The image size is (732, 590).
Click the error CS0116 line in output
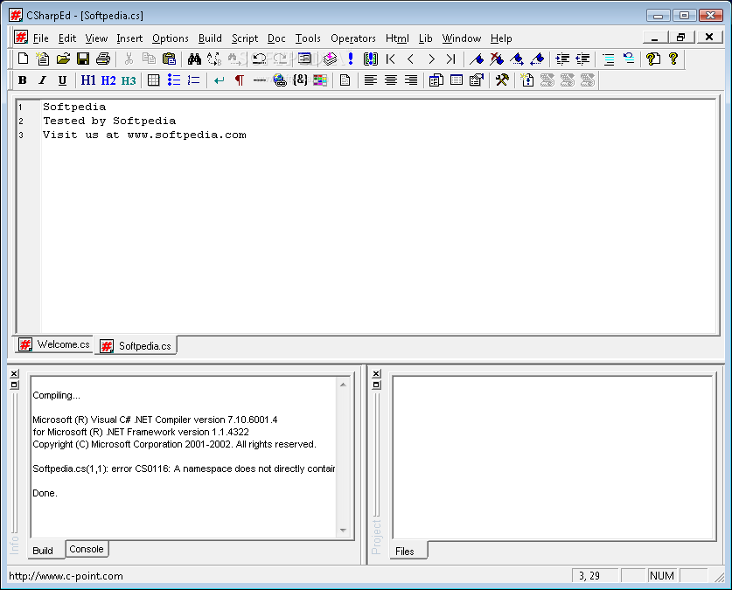(x=184, y=469)
